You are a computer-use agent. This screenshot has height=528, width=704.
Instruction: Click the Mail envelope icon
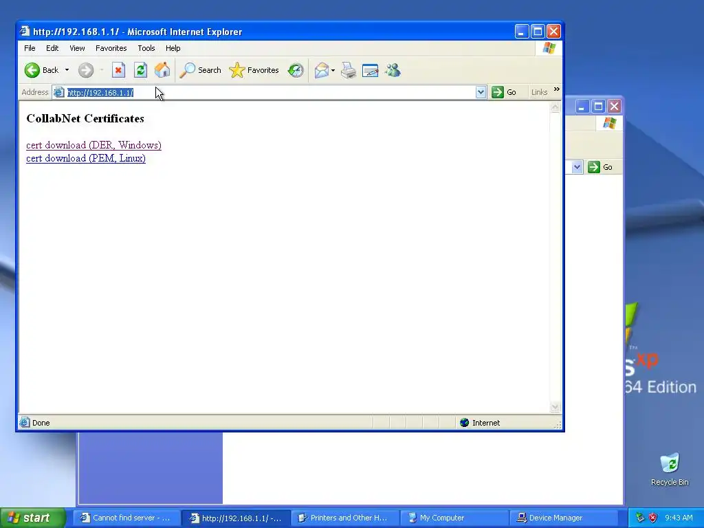tap(321, 70)
